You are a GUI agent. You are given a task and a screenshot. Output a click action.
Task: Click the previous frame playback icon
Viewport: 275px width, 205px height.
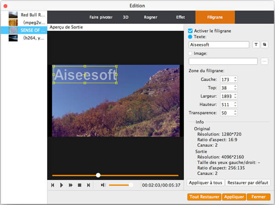click(x=53, y=185)
